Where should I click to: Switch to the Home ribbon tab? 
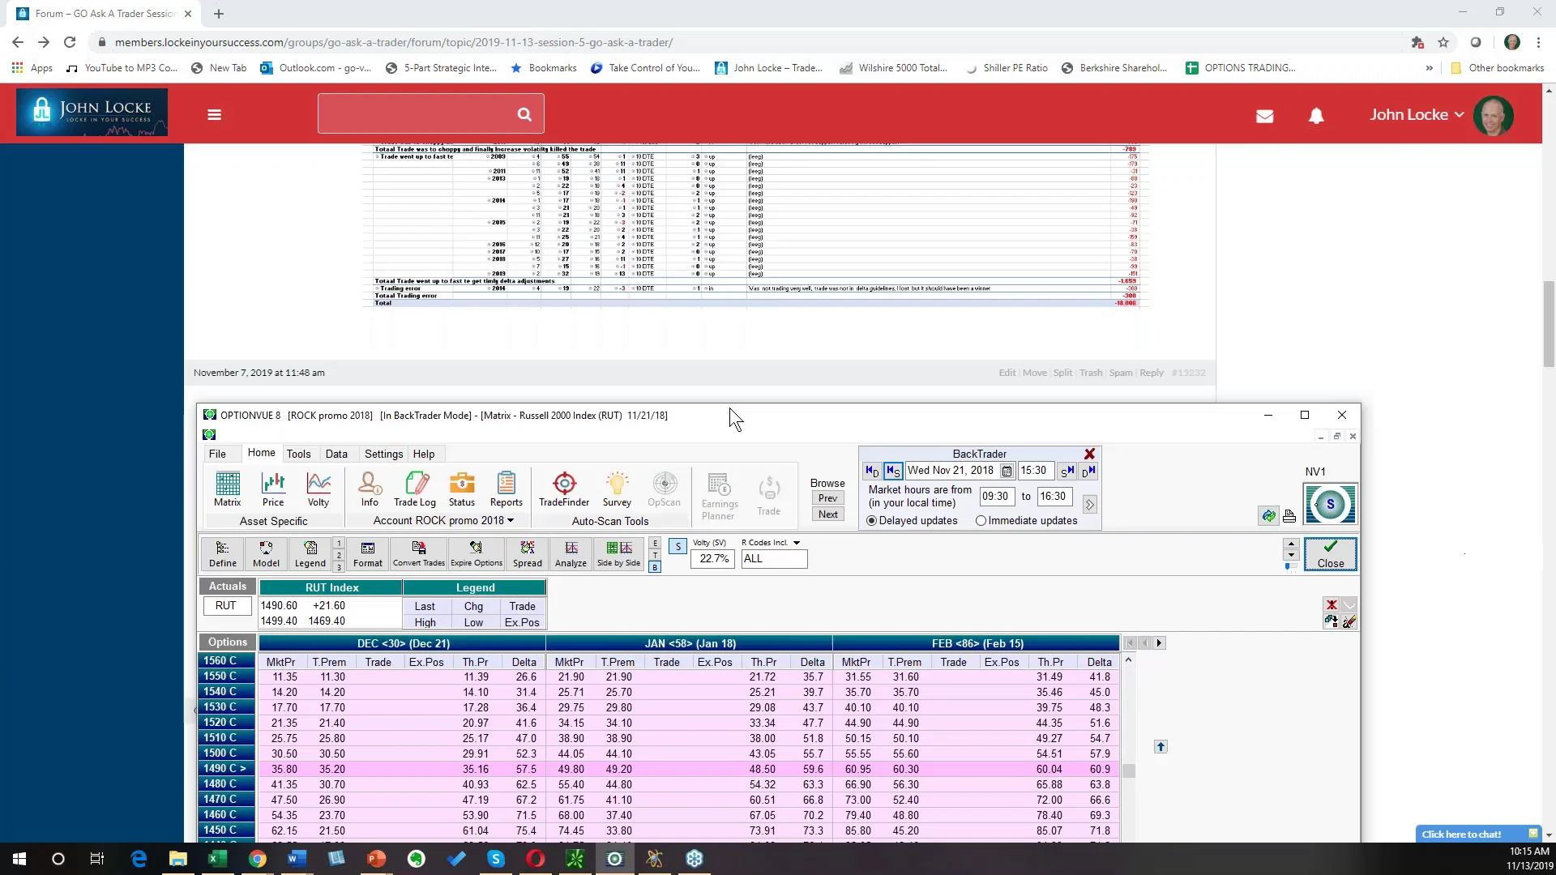[261, 453]
